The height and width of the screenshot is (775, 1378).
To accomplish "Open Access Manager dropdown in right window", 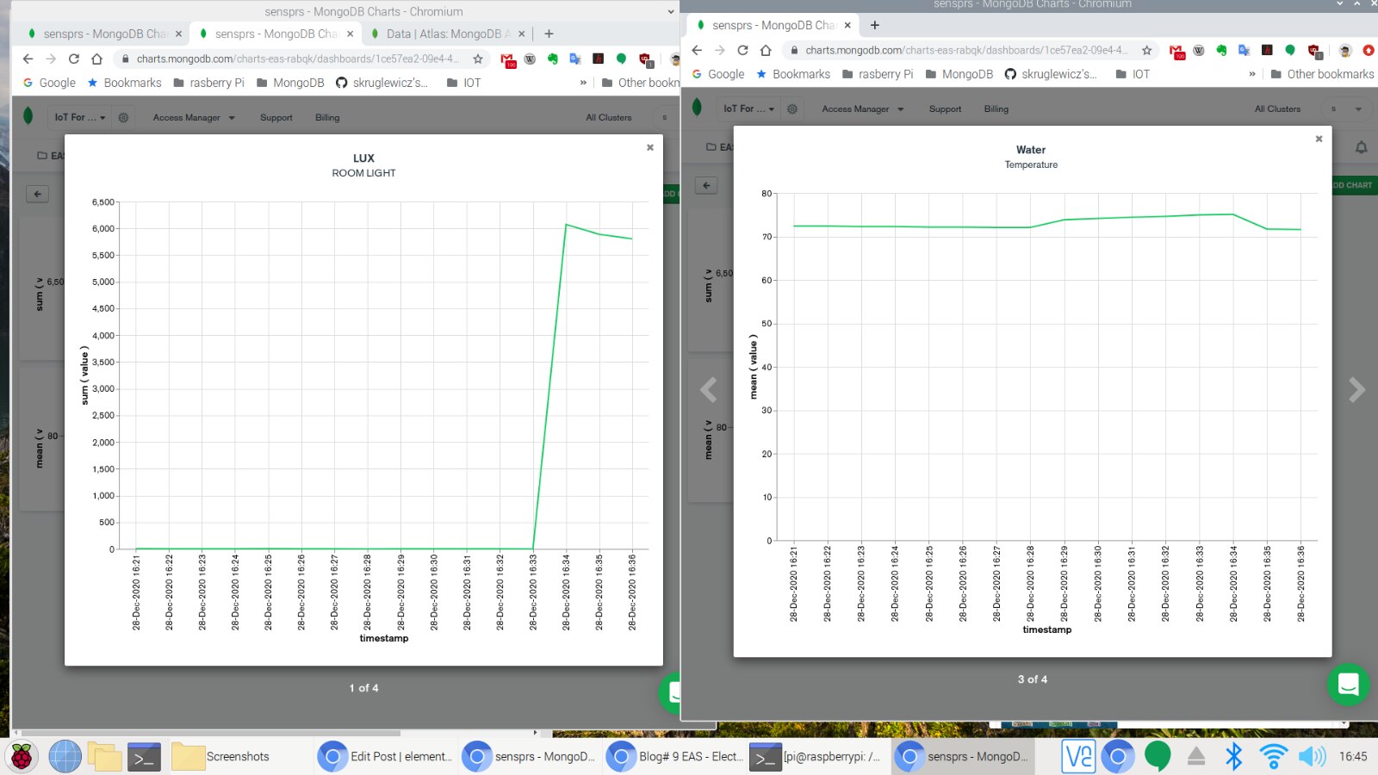I will tap(863, 108).
